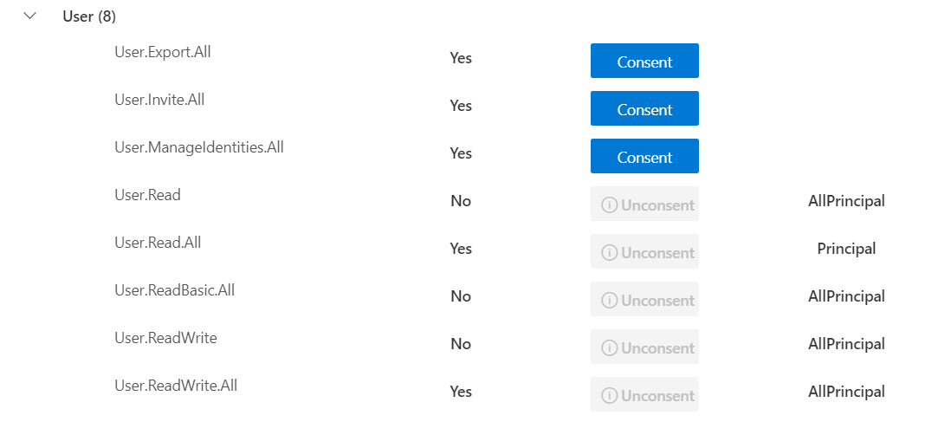Consent to the User.Export.All permission
This screenshot has height=422, width=938.
tap(644, 61)
